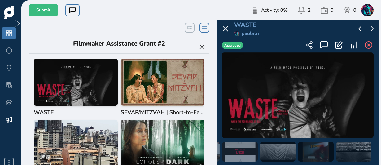381x165 pixels.
Task: View statistics chart for WASTE
Action: tap(354, 45)
